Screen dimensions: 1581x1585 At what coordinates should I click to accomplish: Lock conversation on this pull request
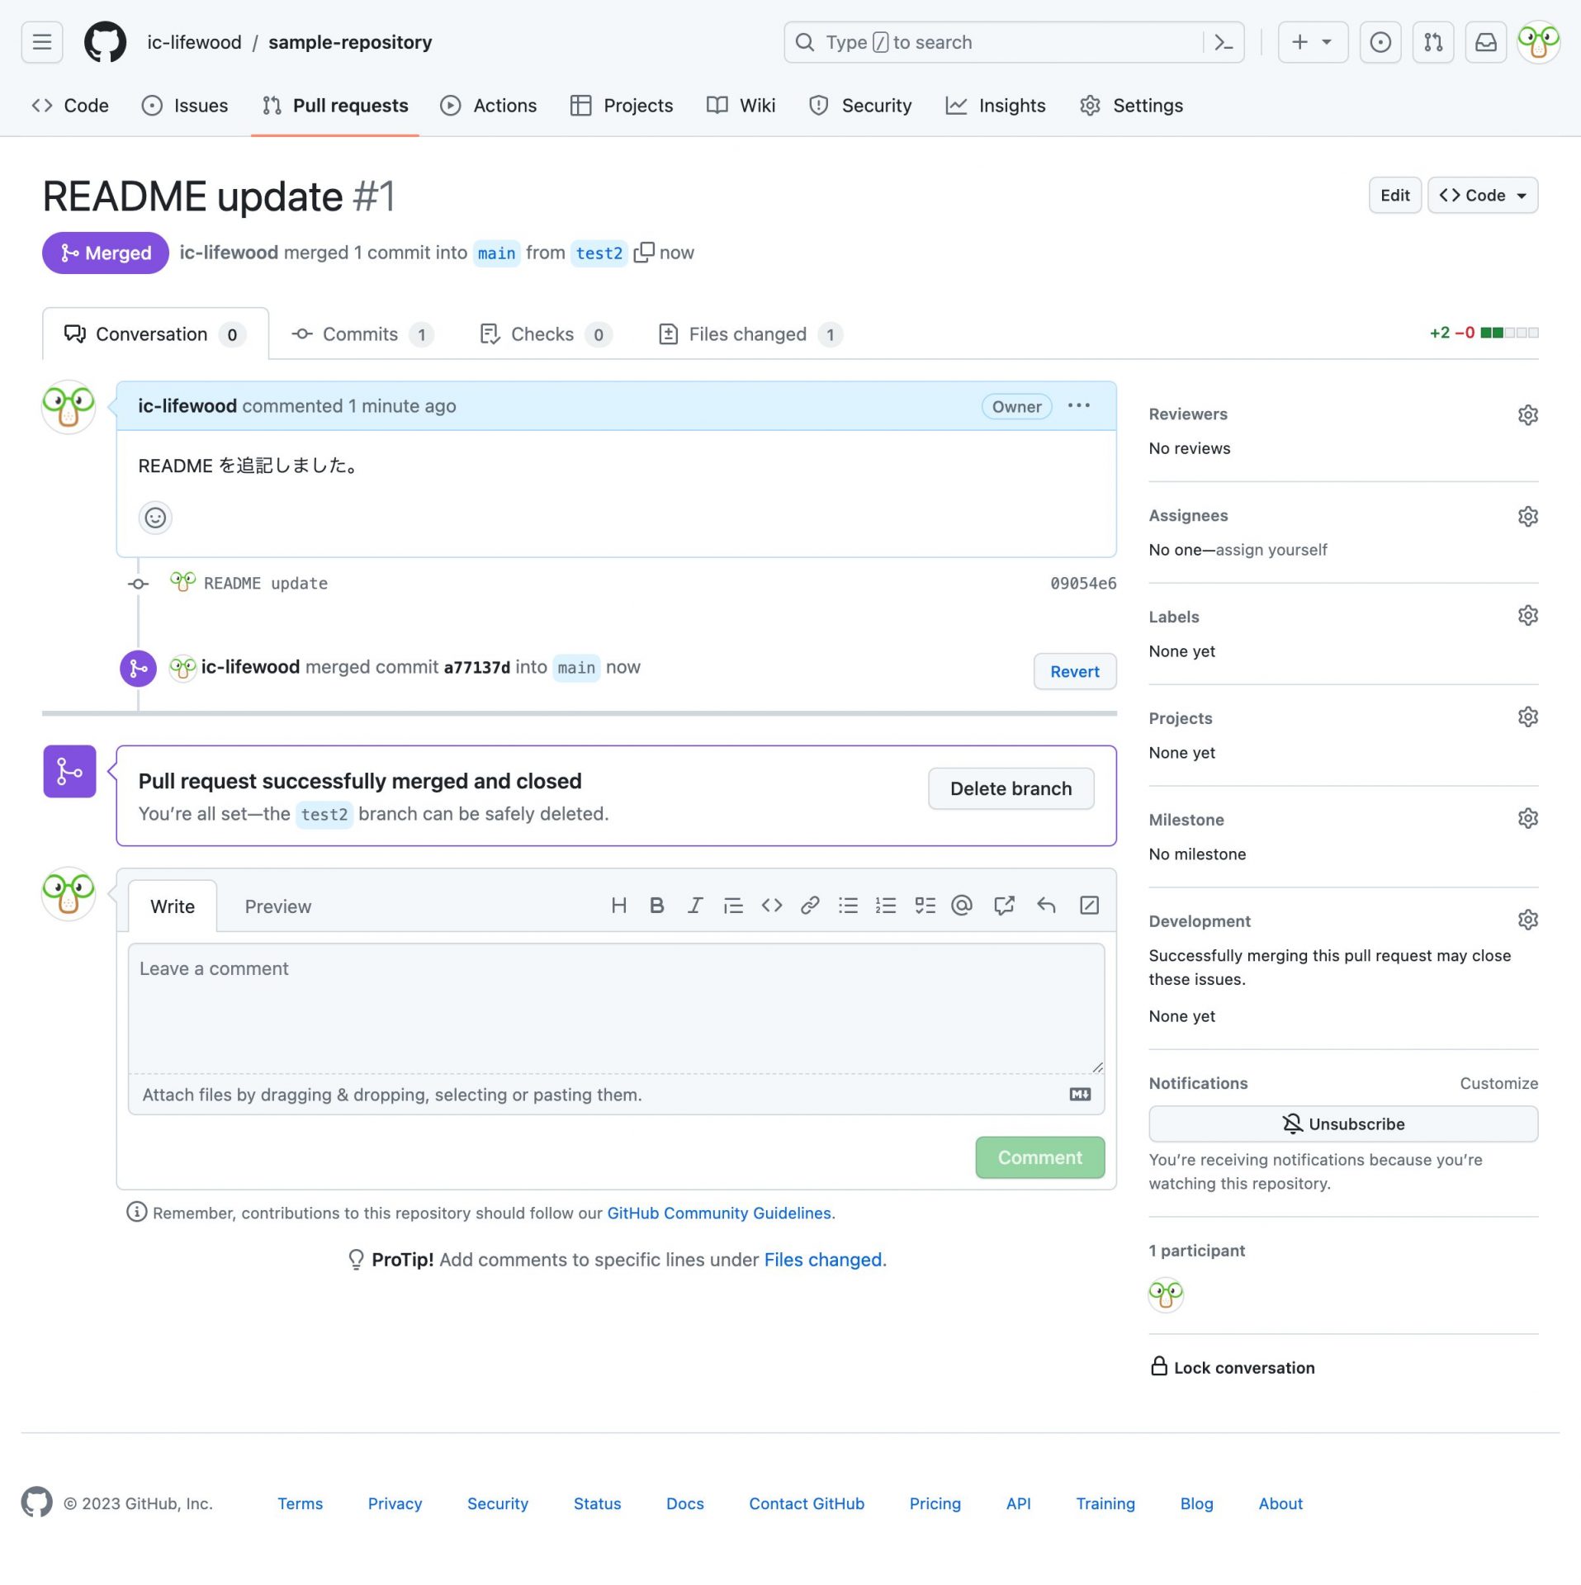[1232, 1367]
